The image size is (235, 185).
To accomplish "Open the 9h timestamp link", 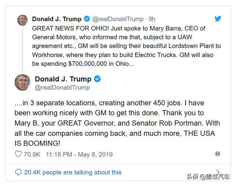I will pos(152,19).
